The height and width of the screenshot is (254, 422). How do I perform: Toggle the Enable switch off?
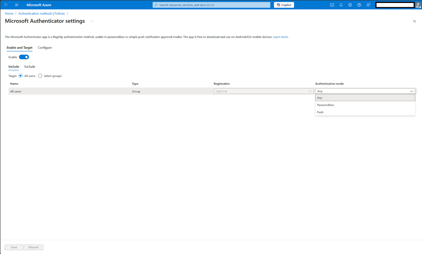click(24, 57)
